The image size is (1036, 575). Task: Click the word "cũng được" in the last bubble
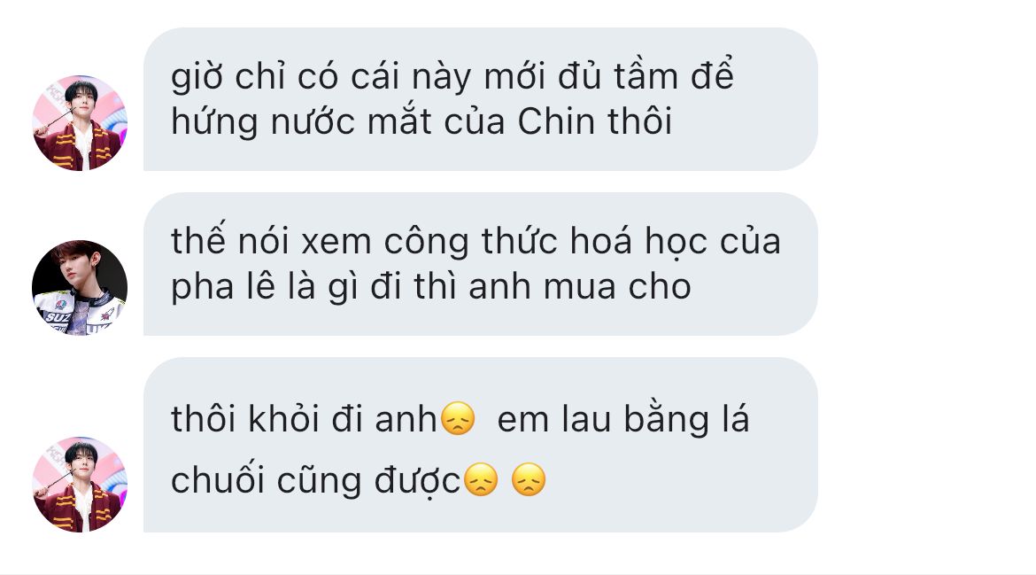pos(368,480)
